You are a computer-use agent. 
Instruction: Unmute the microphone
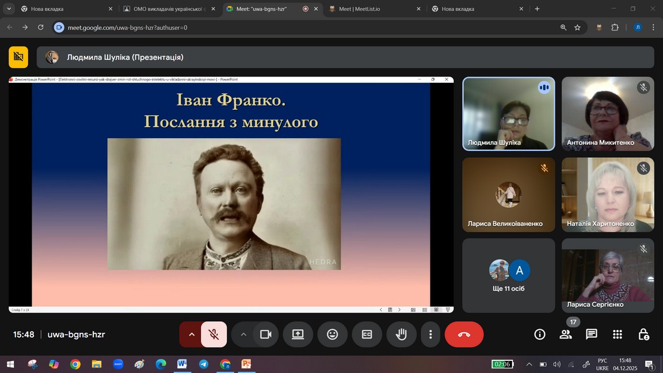point(214,334)
